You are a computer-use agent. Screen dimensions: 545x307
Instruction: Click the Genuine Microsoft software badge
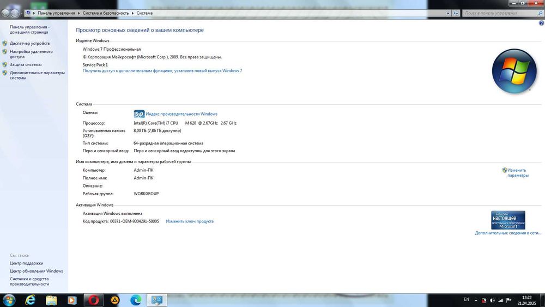[x=508, y=220]
